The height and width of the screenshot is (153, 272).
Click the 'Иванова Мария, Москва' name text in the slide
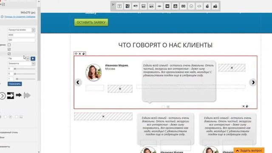(x=116, y=67)
